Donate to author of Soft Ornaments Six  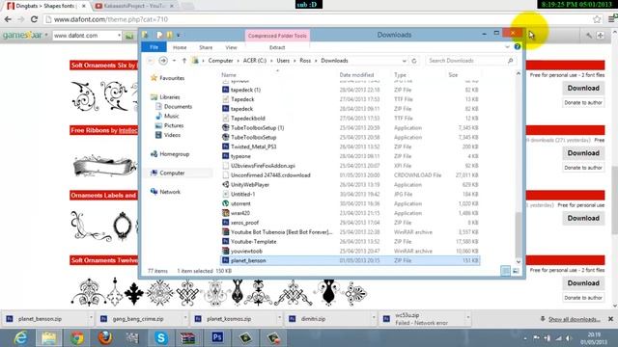pos(583,103)
